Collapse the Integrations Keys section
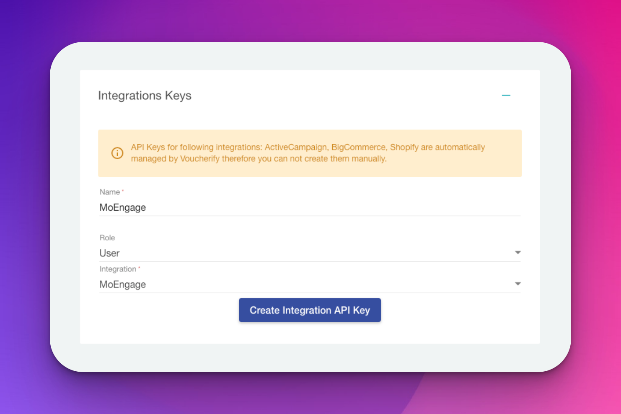621x414 pixels. coord(506,96)
